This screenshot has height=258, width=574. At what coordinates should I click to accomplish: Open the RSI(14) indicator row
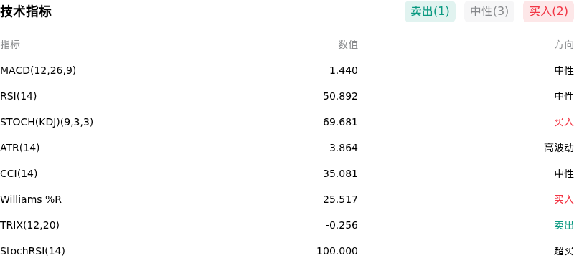coord(287,96)
